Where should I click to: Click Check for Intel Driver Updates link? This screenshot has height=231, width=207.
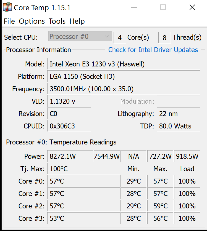(x=153, y=50)
